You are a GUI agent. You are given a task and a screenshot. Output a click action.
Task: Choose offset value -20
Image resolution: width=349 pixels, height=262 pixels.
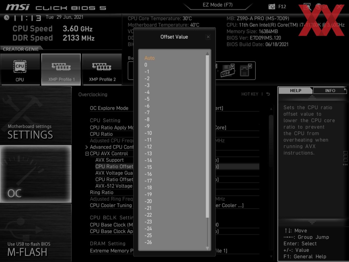coord(148,201)
